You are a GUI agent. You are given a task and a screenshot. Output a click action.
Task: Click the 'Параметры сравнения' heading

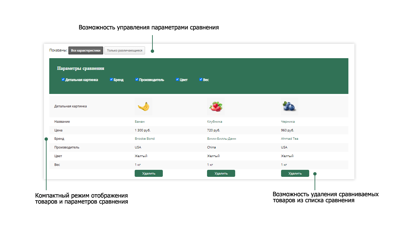click(x=81, y=69)
